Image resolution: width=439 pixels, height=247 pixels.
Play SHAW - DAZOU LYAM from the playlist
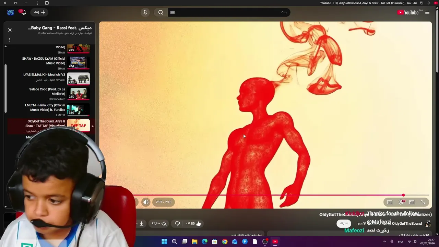coord(44,61)
